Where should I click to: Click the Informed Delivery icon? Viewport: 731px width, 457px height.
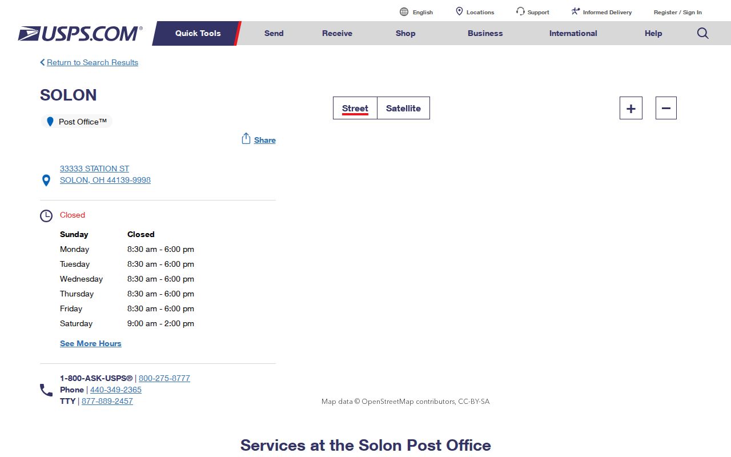click(576, 11)
